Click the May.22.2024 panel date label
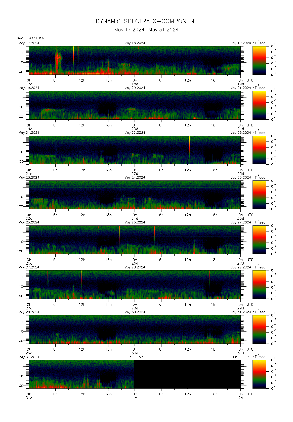This screenshot has width=293, height=422. [135, 133]
